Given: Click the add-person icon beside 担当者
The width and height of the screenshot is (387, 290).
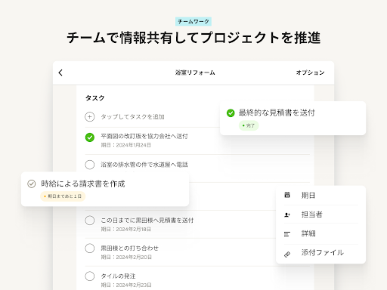Looking at the screenshot, I should [x=287, y=214].
